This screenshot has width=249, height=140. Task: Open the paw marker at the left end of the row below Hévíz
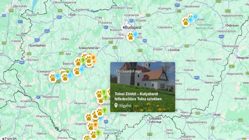tap(53, 78)
